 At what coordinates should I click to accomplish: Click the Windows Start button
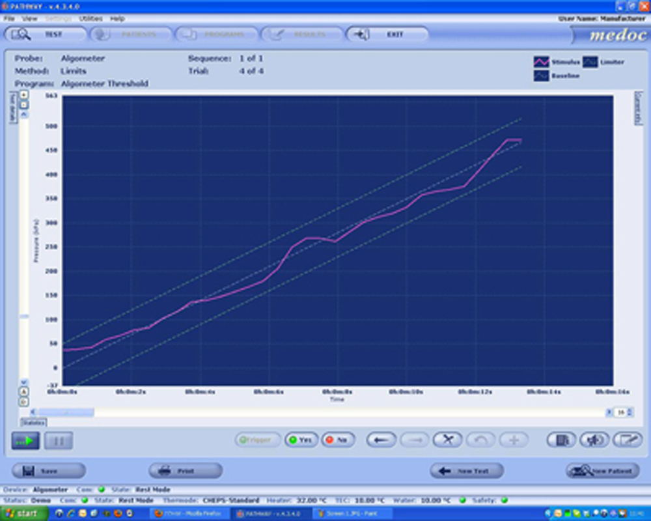pos(23,514)
